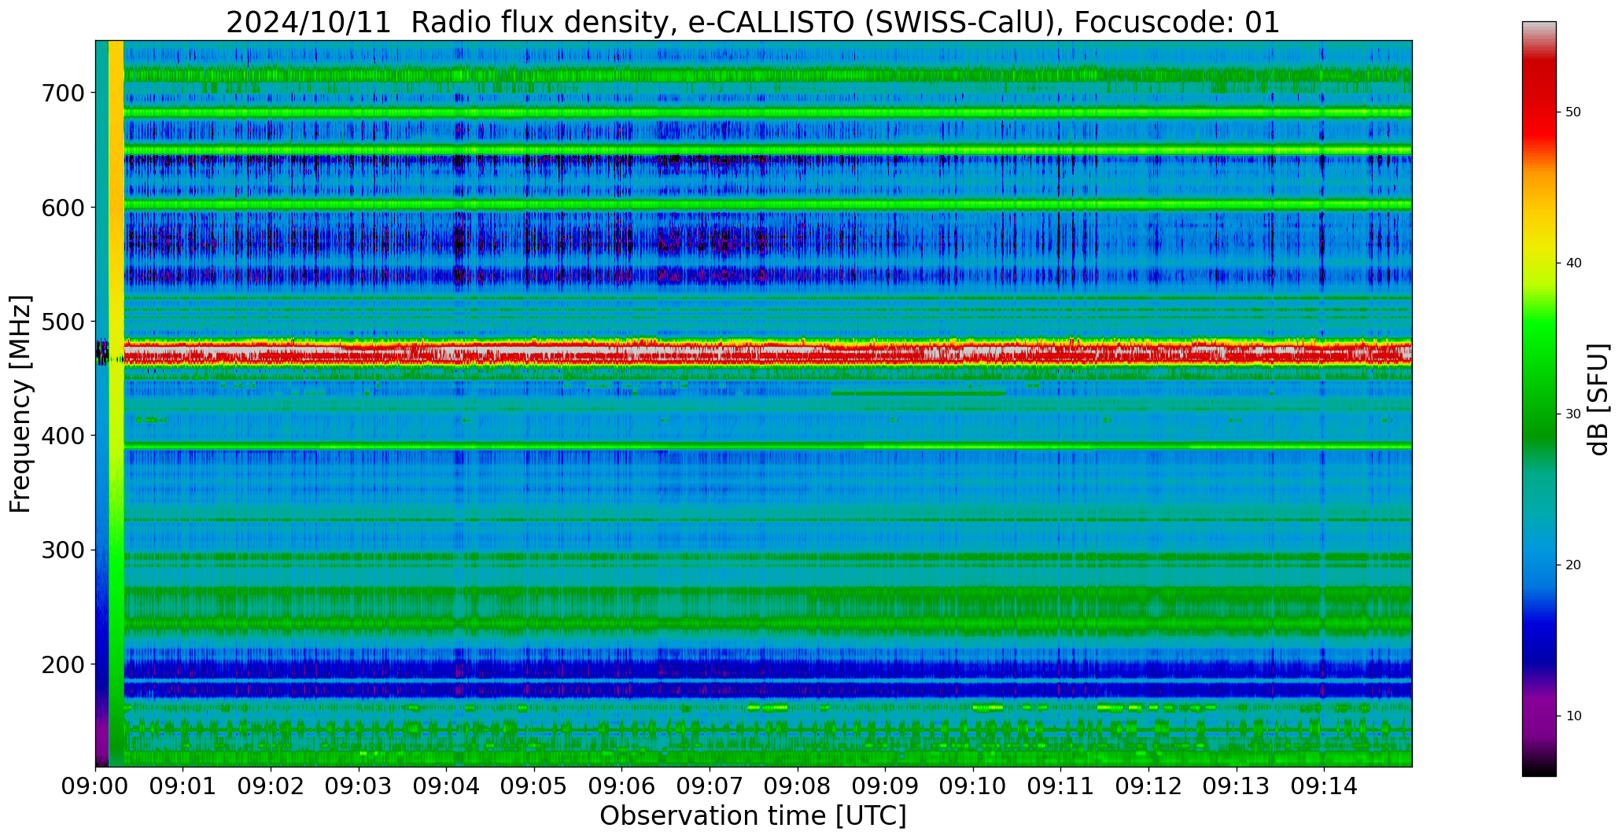Click the 09:10 time tick label
The height and width of the screenshot is (839, 1622).
(973, 786)
